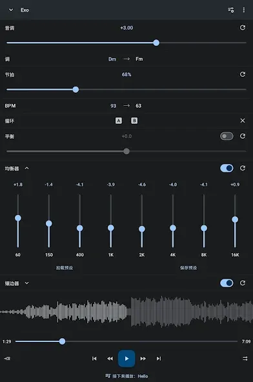Collapse the equalizer (均衡器) section
This screenshot has width=253, height=382.
click(x=27, y=168)
